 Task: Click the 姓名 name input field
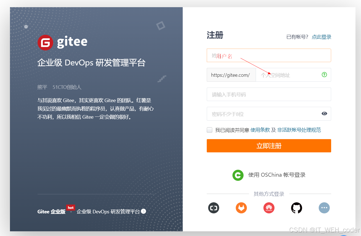pos(269,55)
